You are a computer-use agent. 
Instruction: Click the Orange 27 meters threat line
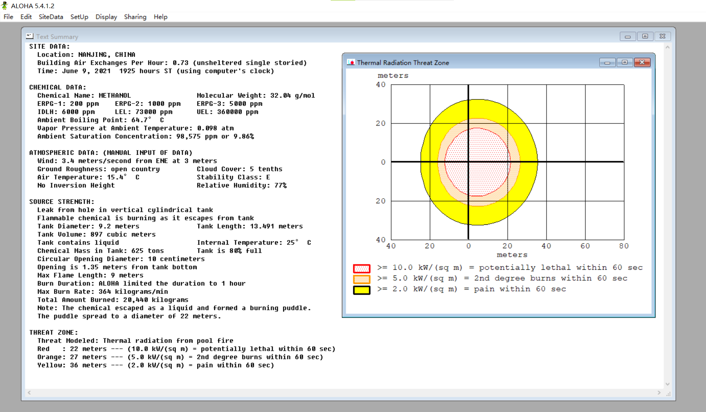tap(180, 357)
